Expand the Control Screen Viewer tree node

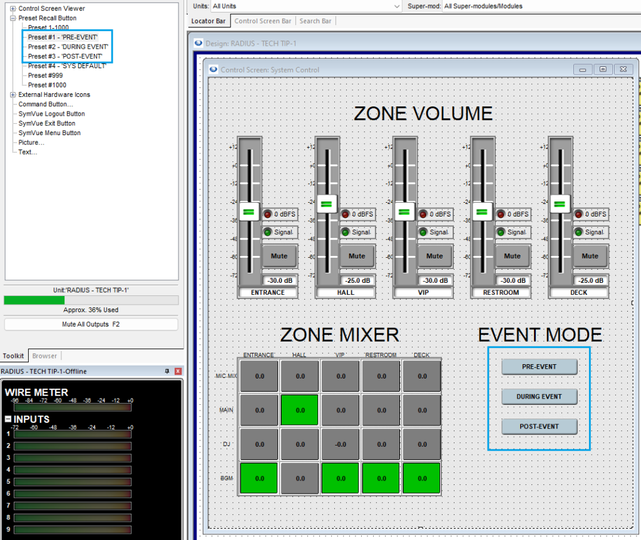tap(13, 9)
